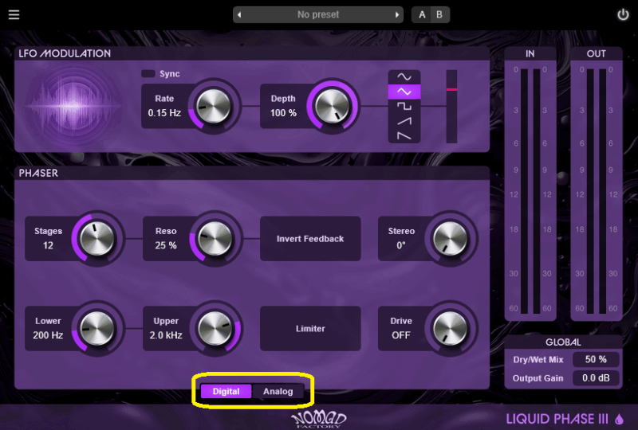The width and height of the screenshot is (638, 430).
Task: Click the Stereo value 0°
Action: coord(401,245)
